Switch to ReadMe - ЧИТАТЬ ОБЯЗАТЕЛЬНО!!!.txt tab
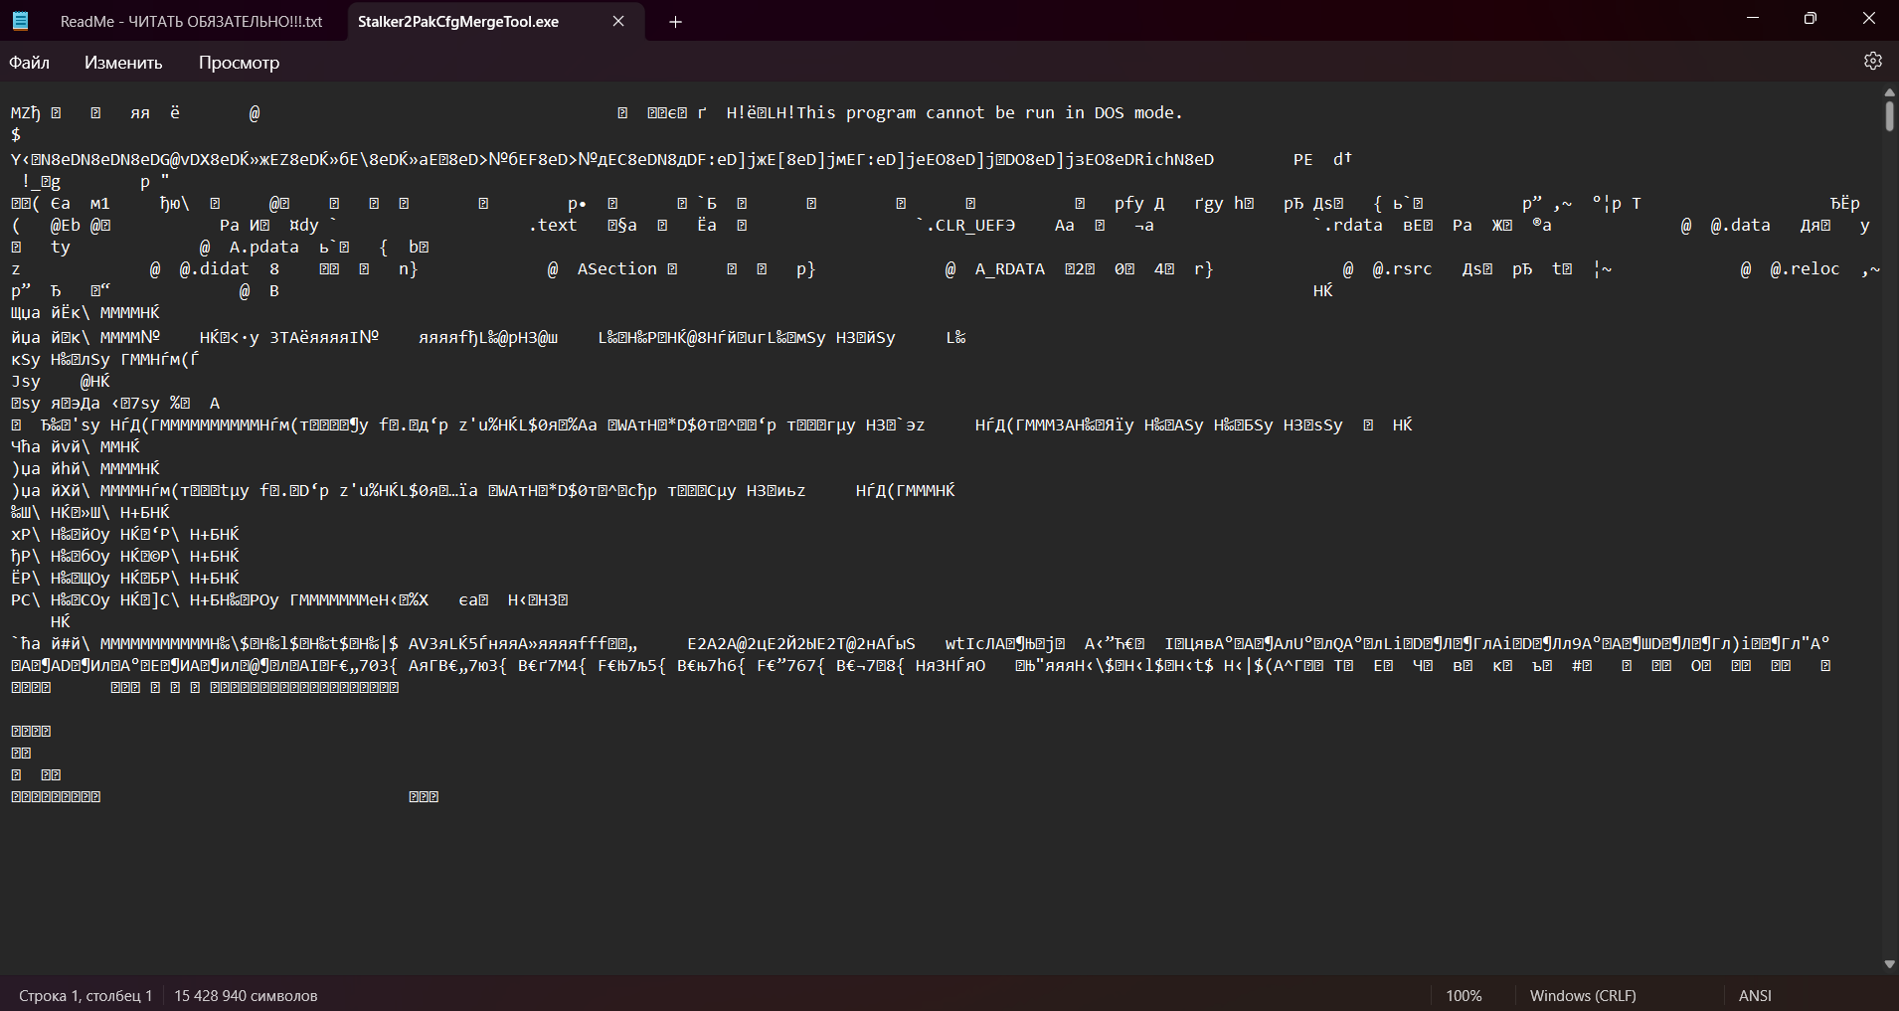The image size is (1899, 1011). [191, 22]
